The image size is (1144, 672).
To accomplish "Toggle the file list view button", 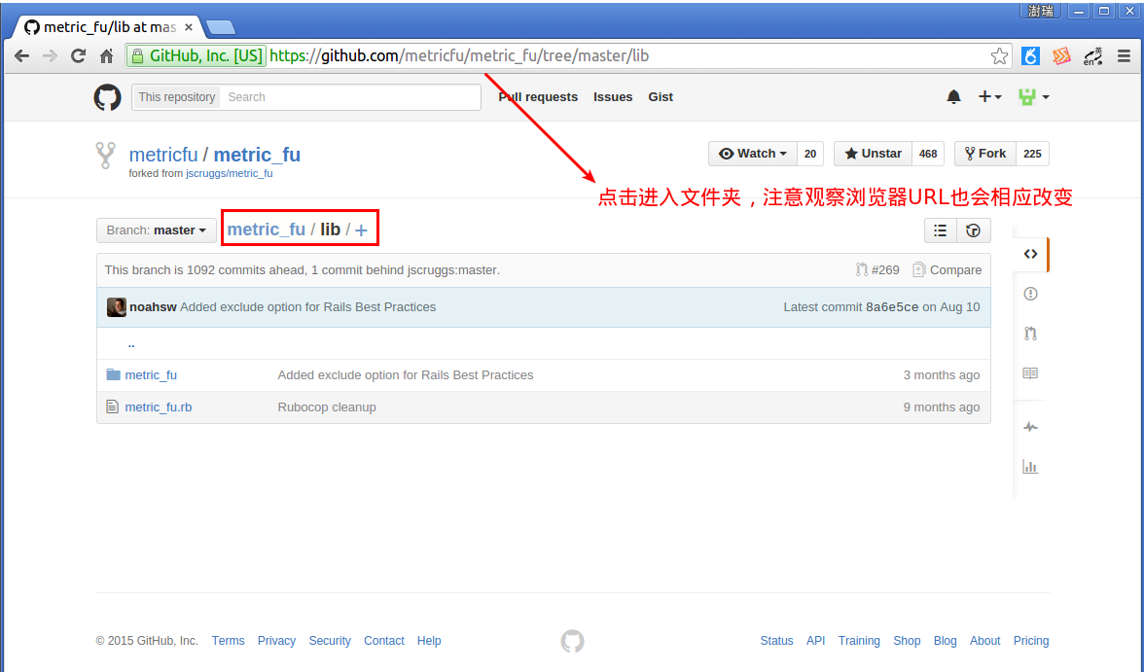I will pyautogui.click(x=940, y=230).
